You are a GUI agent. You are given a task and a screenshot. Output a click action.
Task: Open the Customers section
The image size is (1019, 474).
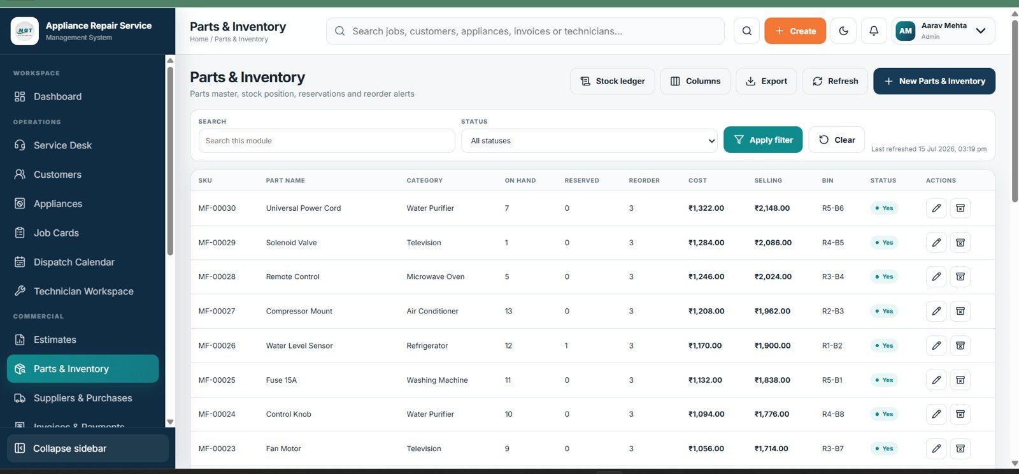[83, 175]
